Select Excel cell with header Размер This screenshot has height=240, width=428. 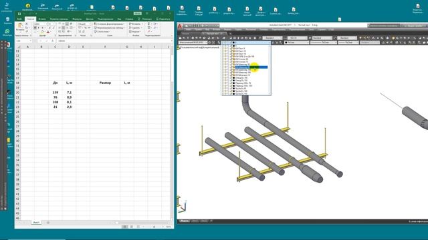click(x=105, y=83)
